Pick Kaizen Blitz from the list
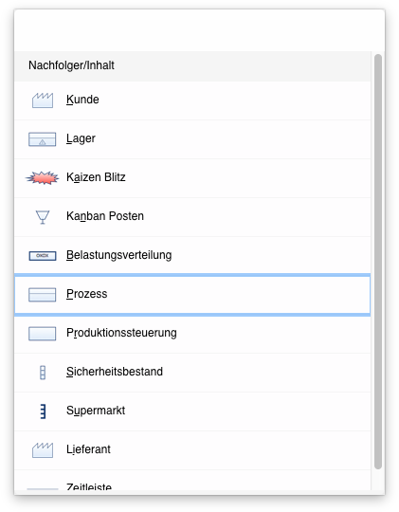This screenshot has height=512, width=399. tap(192, 178)
